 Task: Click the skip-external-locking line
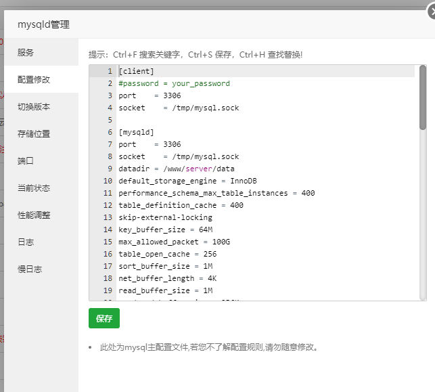pyautogui.click(x=165, y=217)
